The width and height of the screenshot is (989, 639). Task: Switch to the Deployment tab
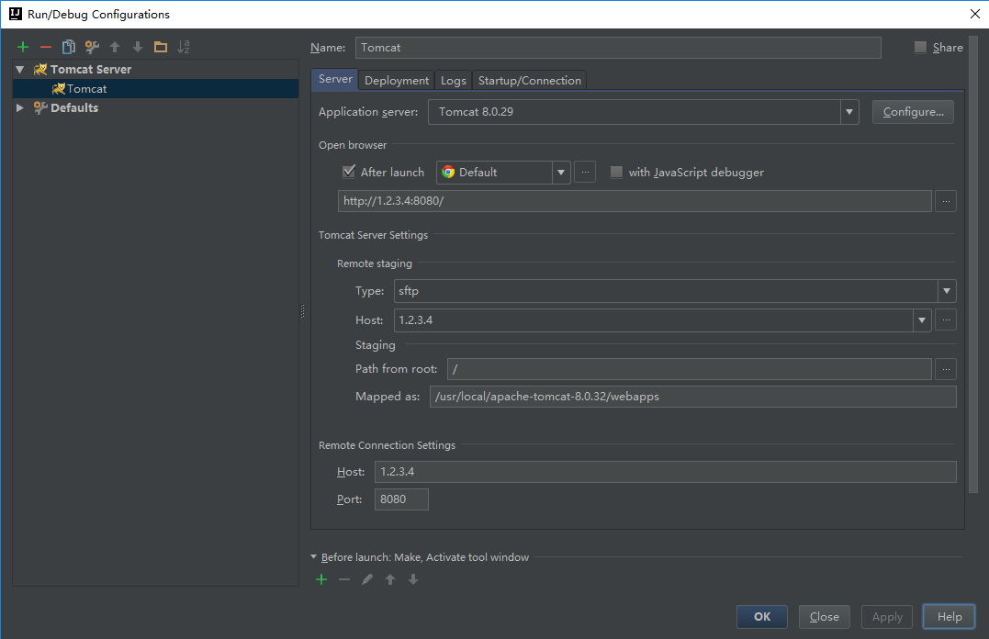click(397, 81)
